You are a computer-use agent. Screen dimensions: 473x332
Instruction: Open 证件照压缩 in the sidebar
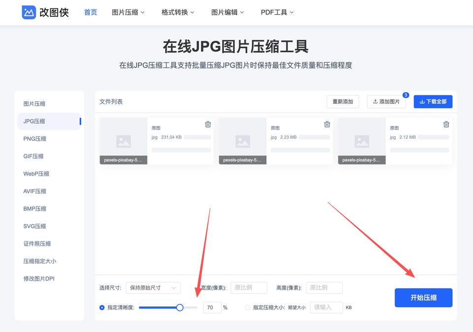(x=49, y=244)
